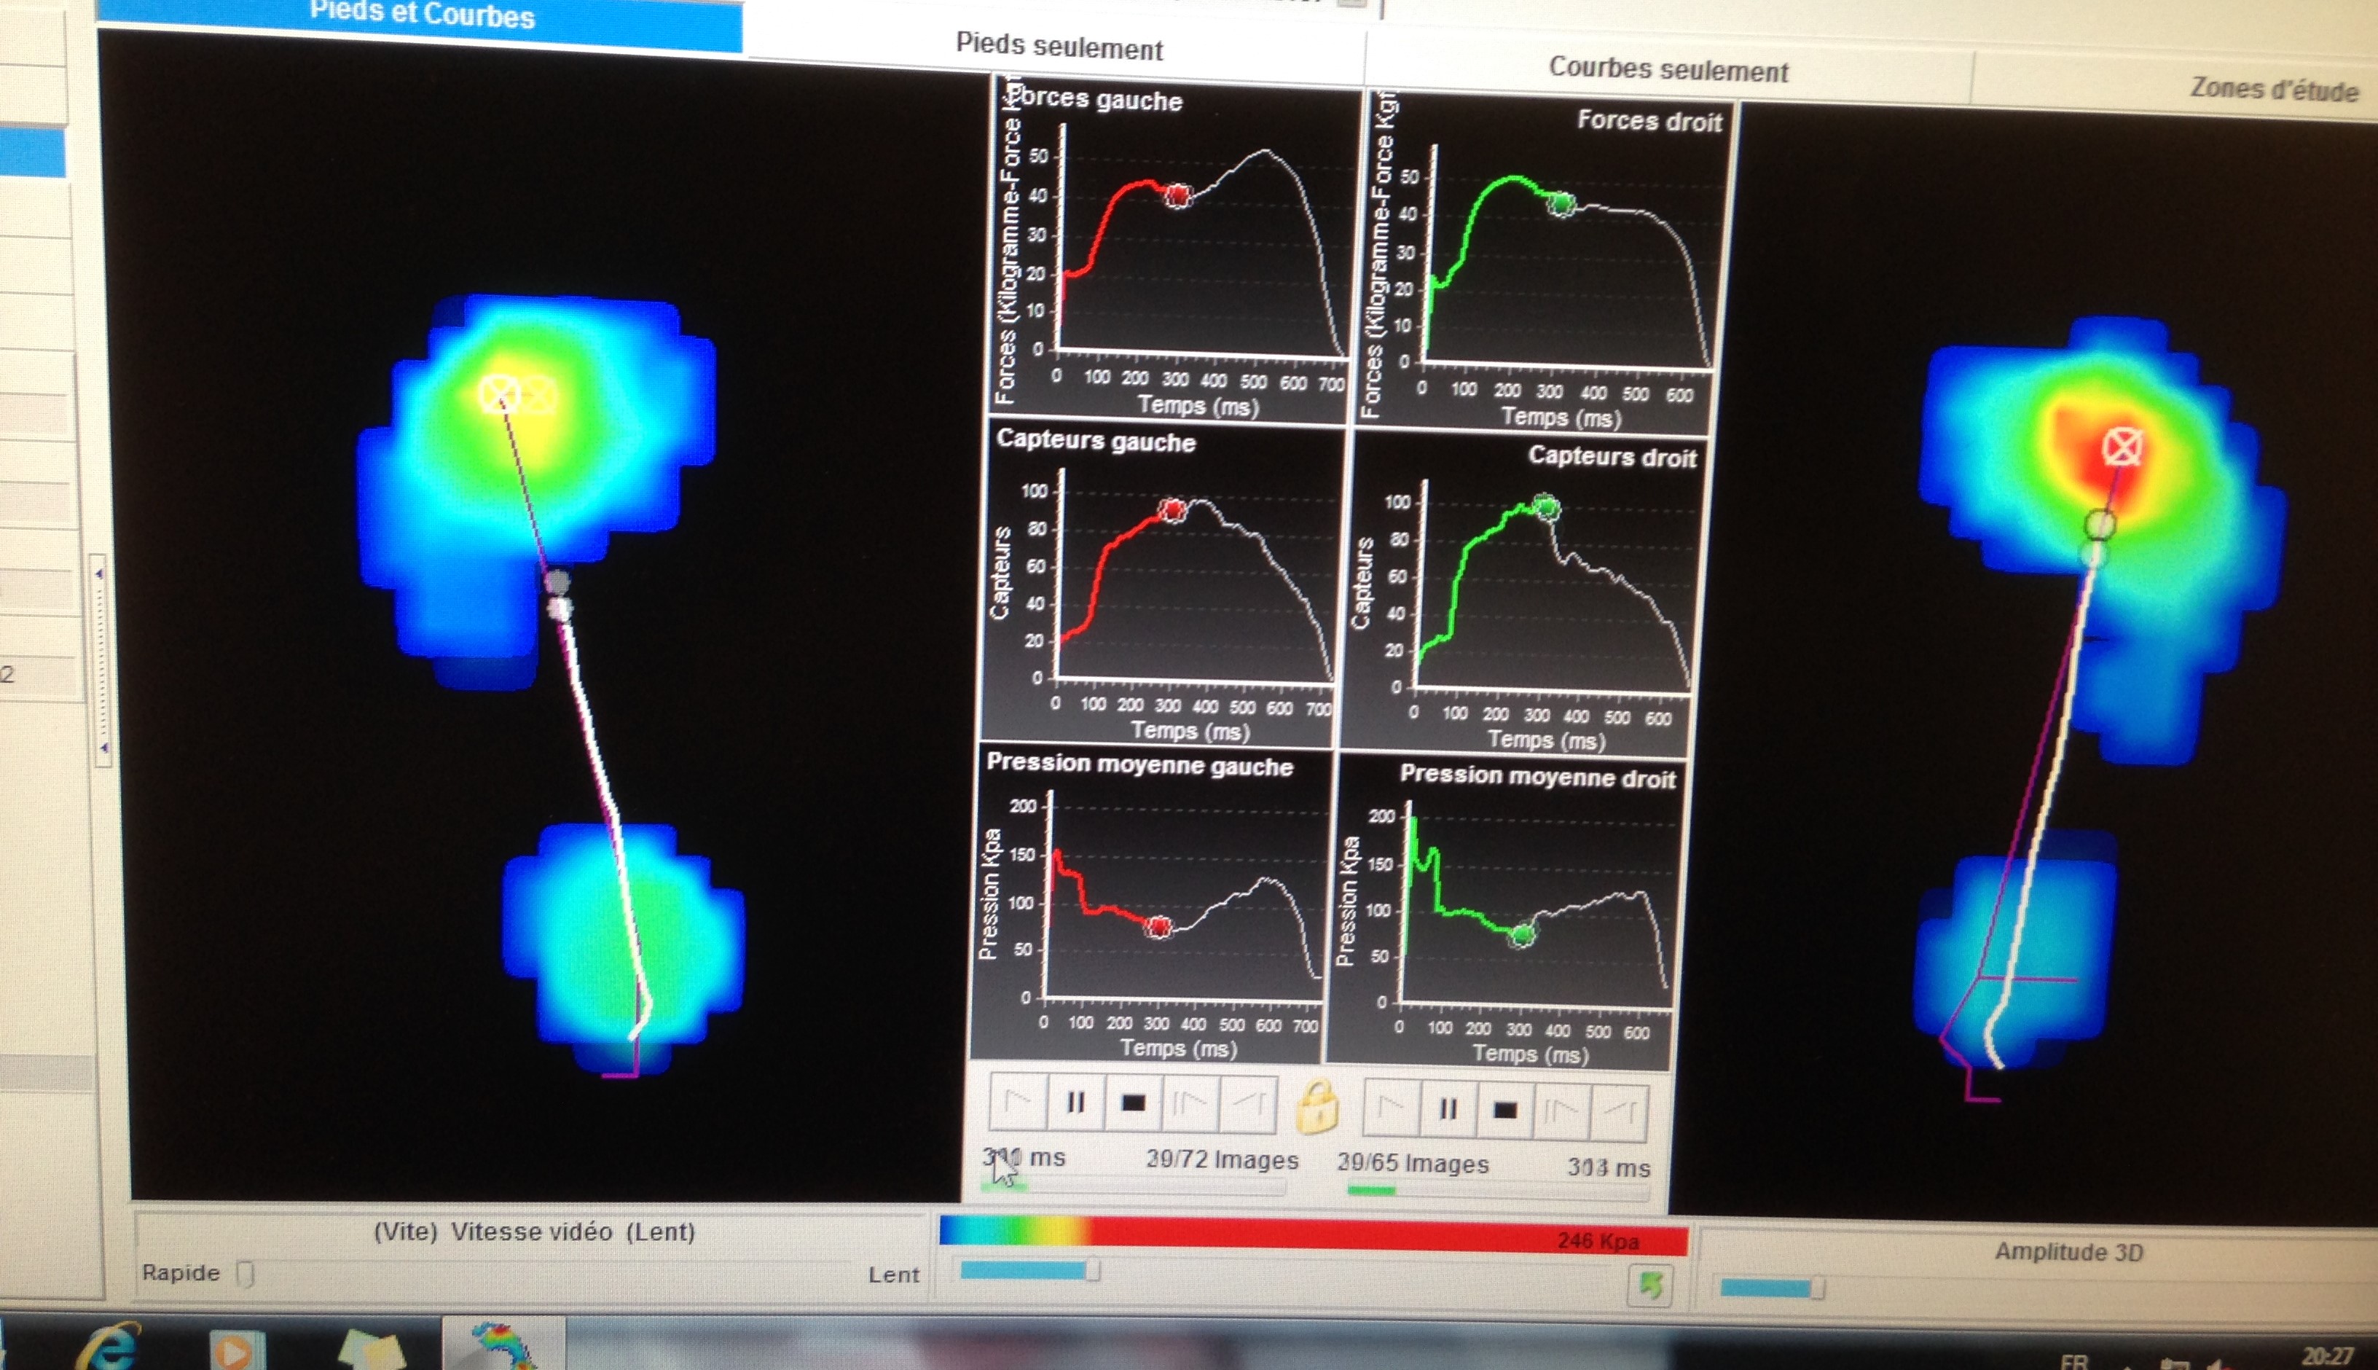Stop the right foot playback
The height and width of the screenshot is (1370, 2378).
point(1505,1111)
